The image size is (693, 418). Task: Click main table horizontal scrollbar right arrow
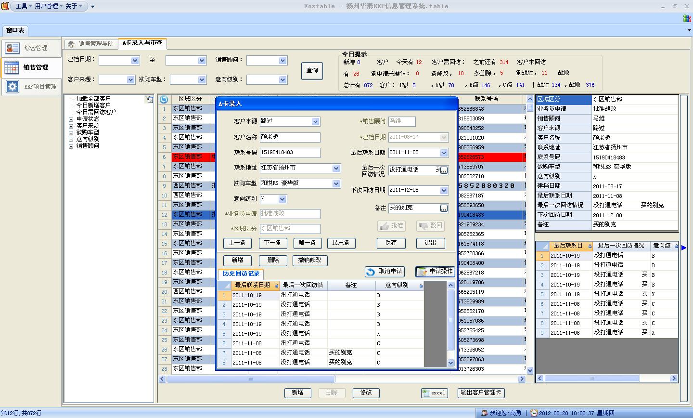pyautogui.click(x=522, y=379)
